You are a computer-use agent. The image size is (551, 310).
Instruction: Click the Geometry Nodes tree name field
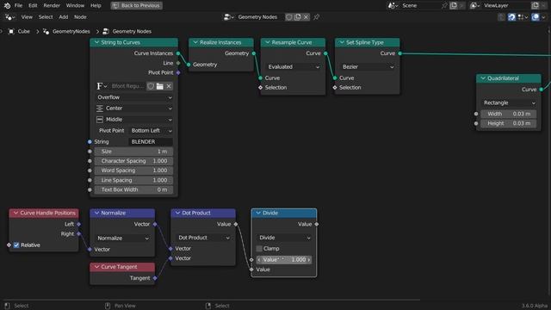pos(258,17)
